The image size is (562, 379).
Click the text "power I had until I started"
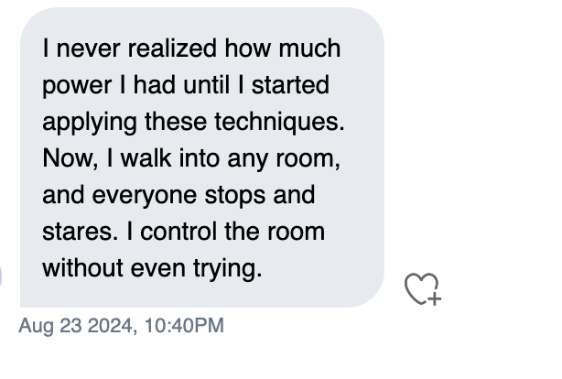click(186, 86)
